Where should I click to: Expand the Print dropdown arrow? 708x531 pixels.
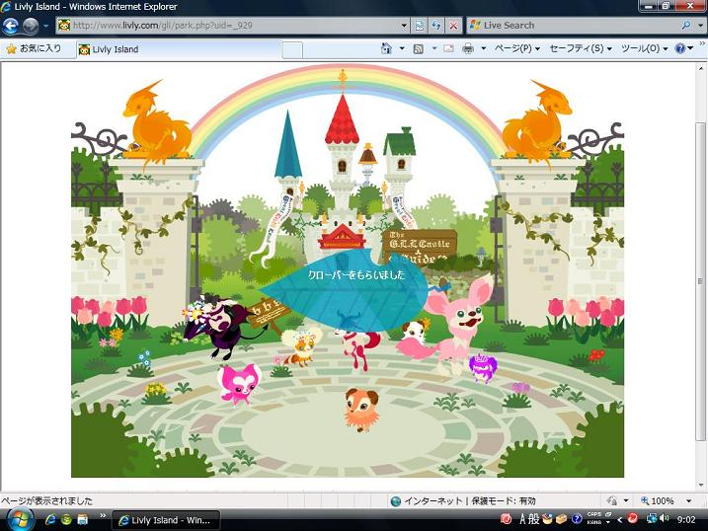pos(483,48)
